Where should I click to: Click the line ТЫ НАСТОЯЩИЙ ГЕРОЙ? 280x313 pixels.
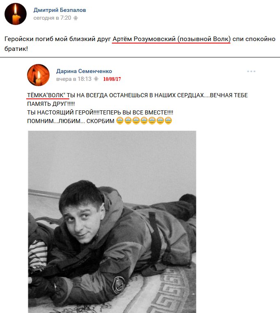tap(100, 112)
